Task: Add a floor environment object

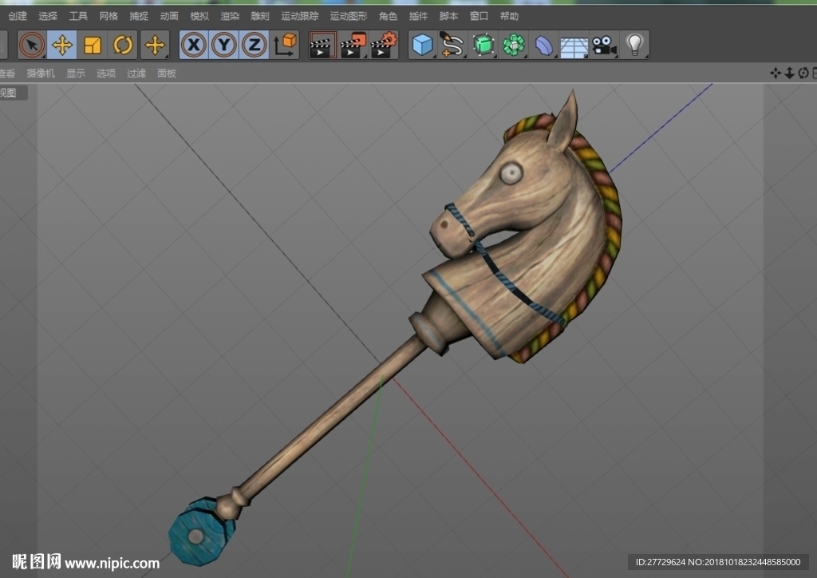Action: tap(574, 45)
